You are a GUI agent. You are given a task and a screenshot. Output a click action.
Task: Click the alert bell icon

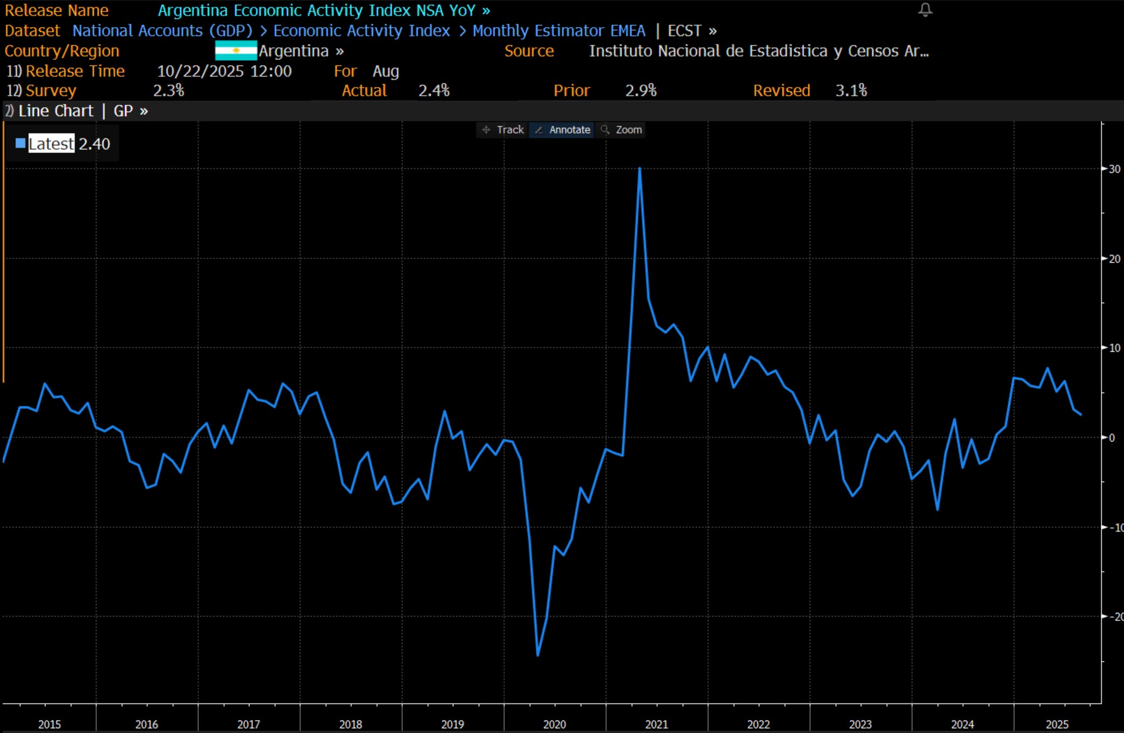click(x=925, y=10)
